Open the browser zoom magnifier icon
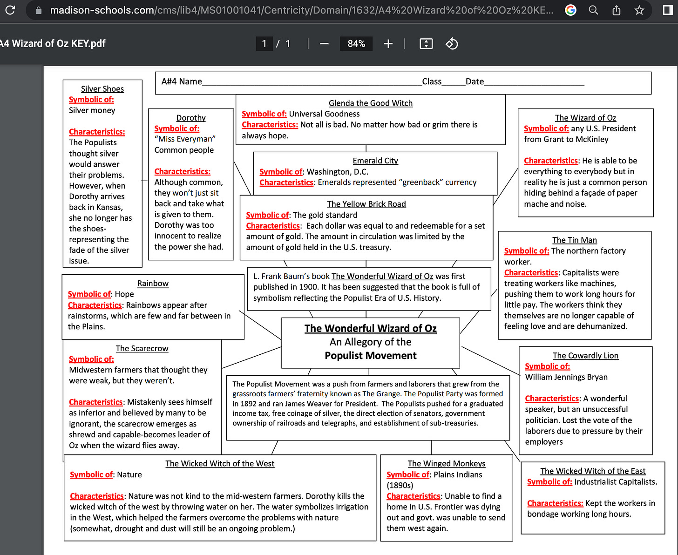The image size is (678, 555). pyautogui.click(x=593, y=10)
